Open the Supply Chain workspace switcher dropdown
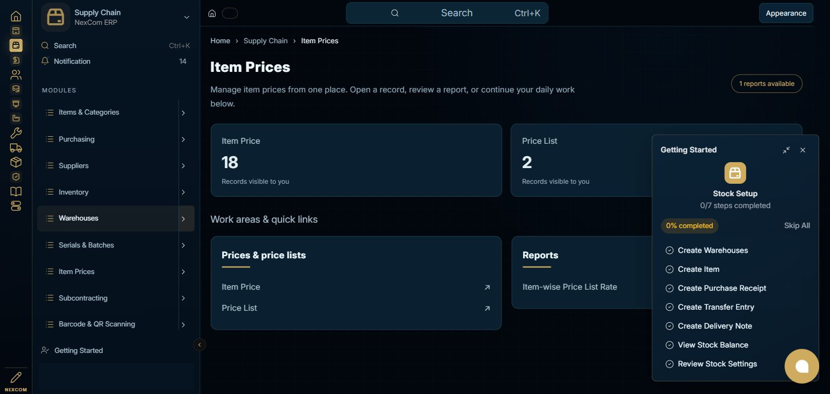830x394 pixels. [186, 17]
